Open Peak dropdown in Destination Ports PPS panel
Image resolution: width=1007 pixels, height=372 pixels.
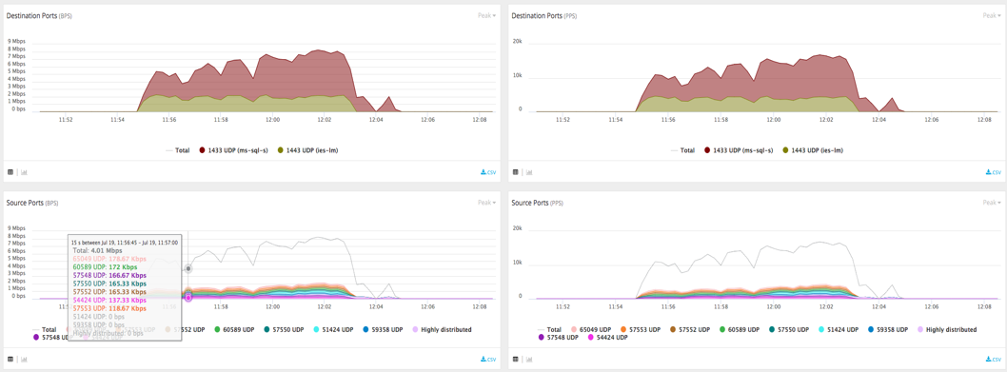[x=991, y=15]
